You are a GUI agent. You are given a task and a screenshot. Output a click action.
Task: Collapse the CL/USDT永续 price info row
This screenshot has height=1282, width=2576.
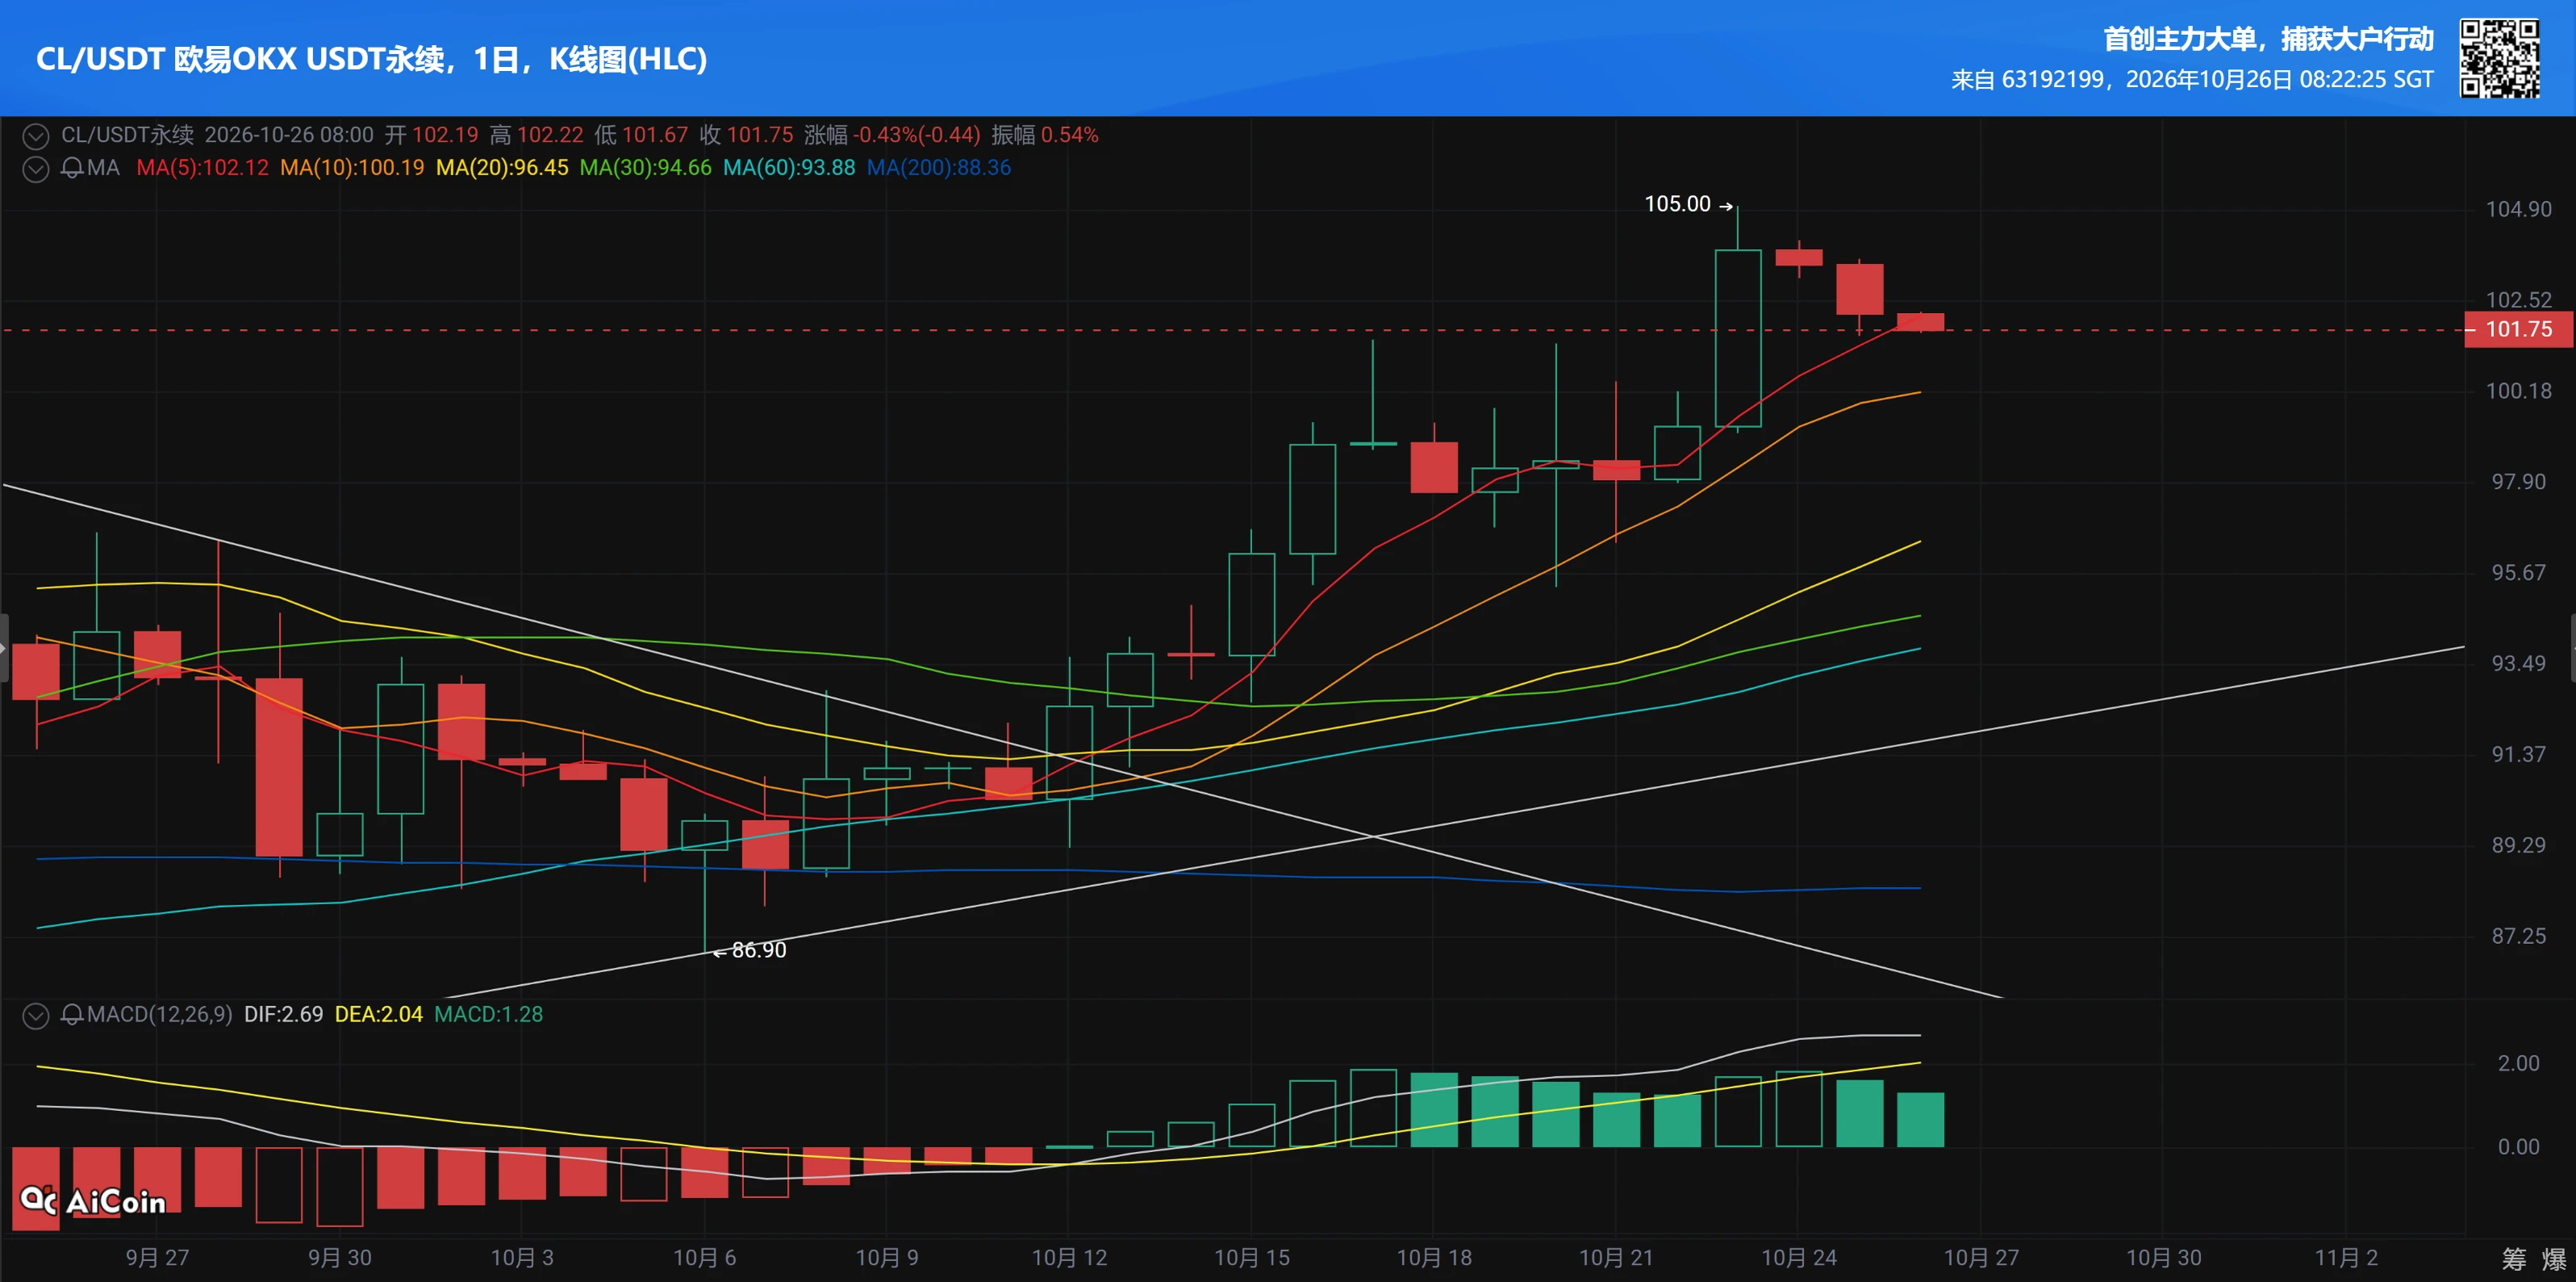[36, 136]
